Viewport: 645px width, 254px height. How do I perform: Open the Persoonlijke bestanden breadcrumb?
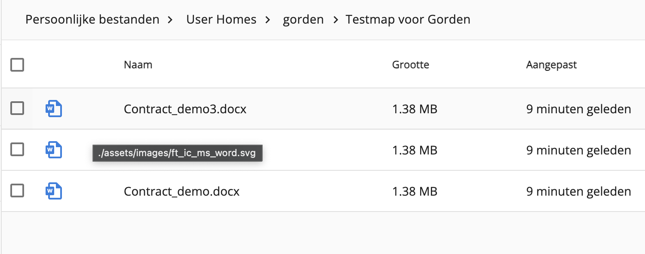point(92,19)
